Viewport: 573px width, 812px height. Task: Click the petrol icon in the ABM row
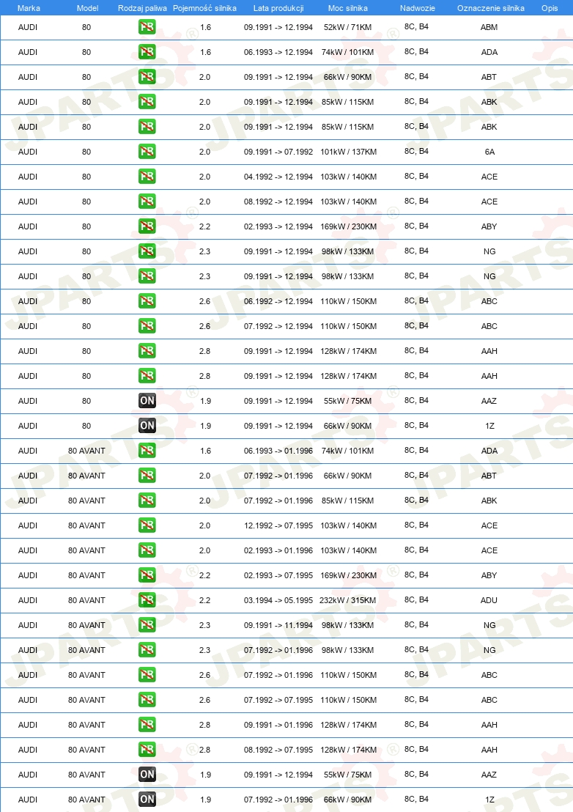click(147, 27)
